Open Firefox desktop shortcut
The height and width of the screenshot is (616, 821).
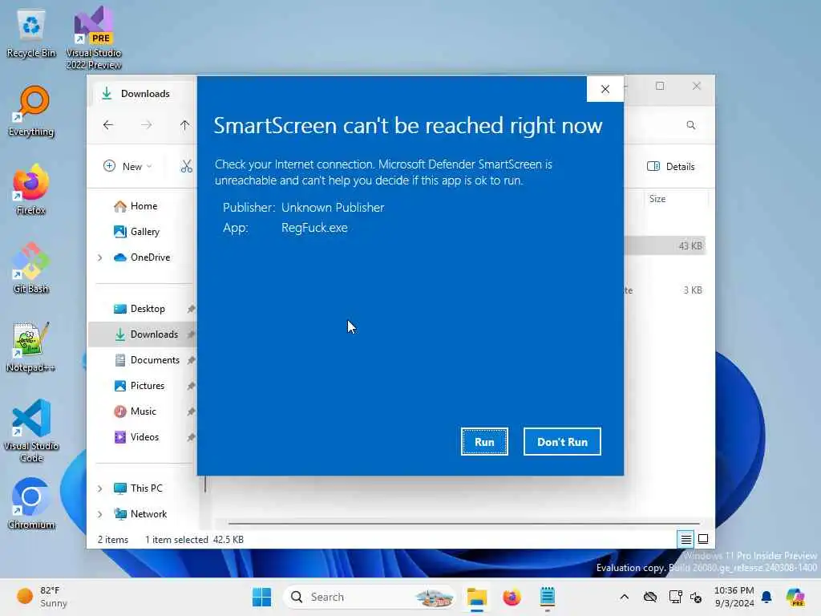[31, 189]
